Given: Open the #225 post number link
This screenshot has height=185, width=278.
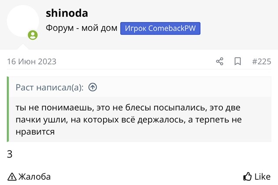Looking at the screenshot, I should pyautogui.click(x=261, y=62).
